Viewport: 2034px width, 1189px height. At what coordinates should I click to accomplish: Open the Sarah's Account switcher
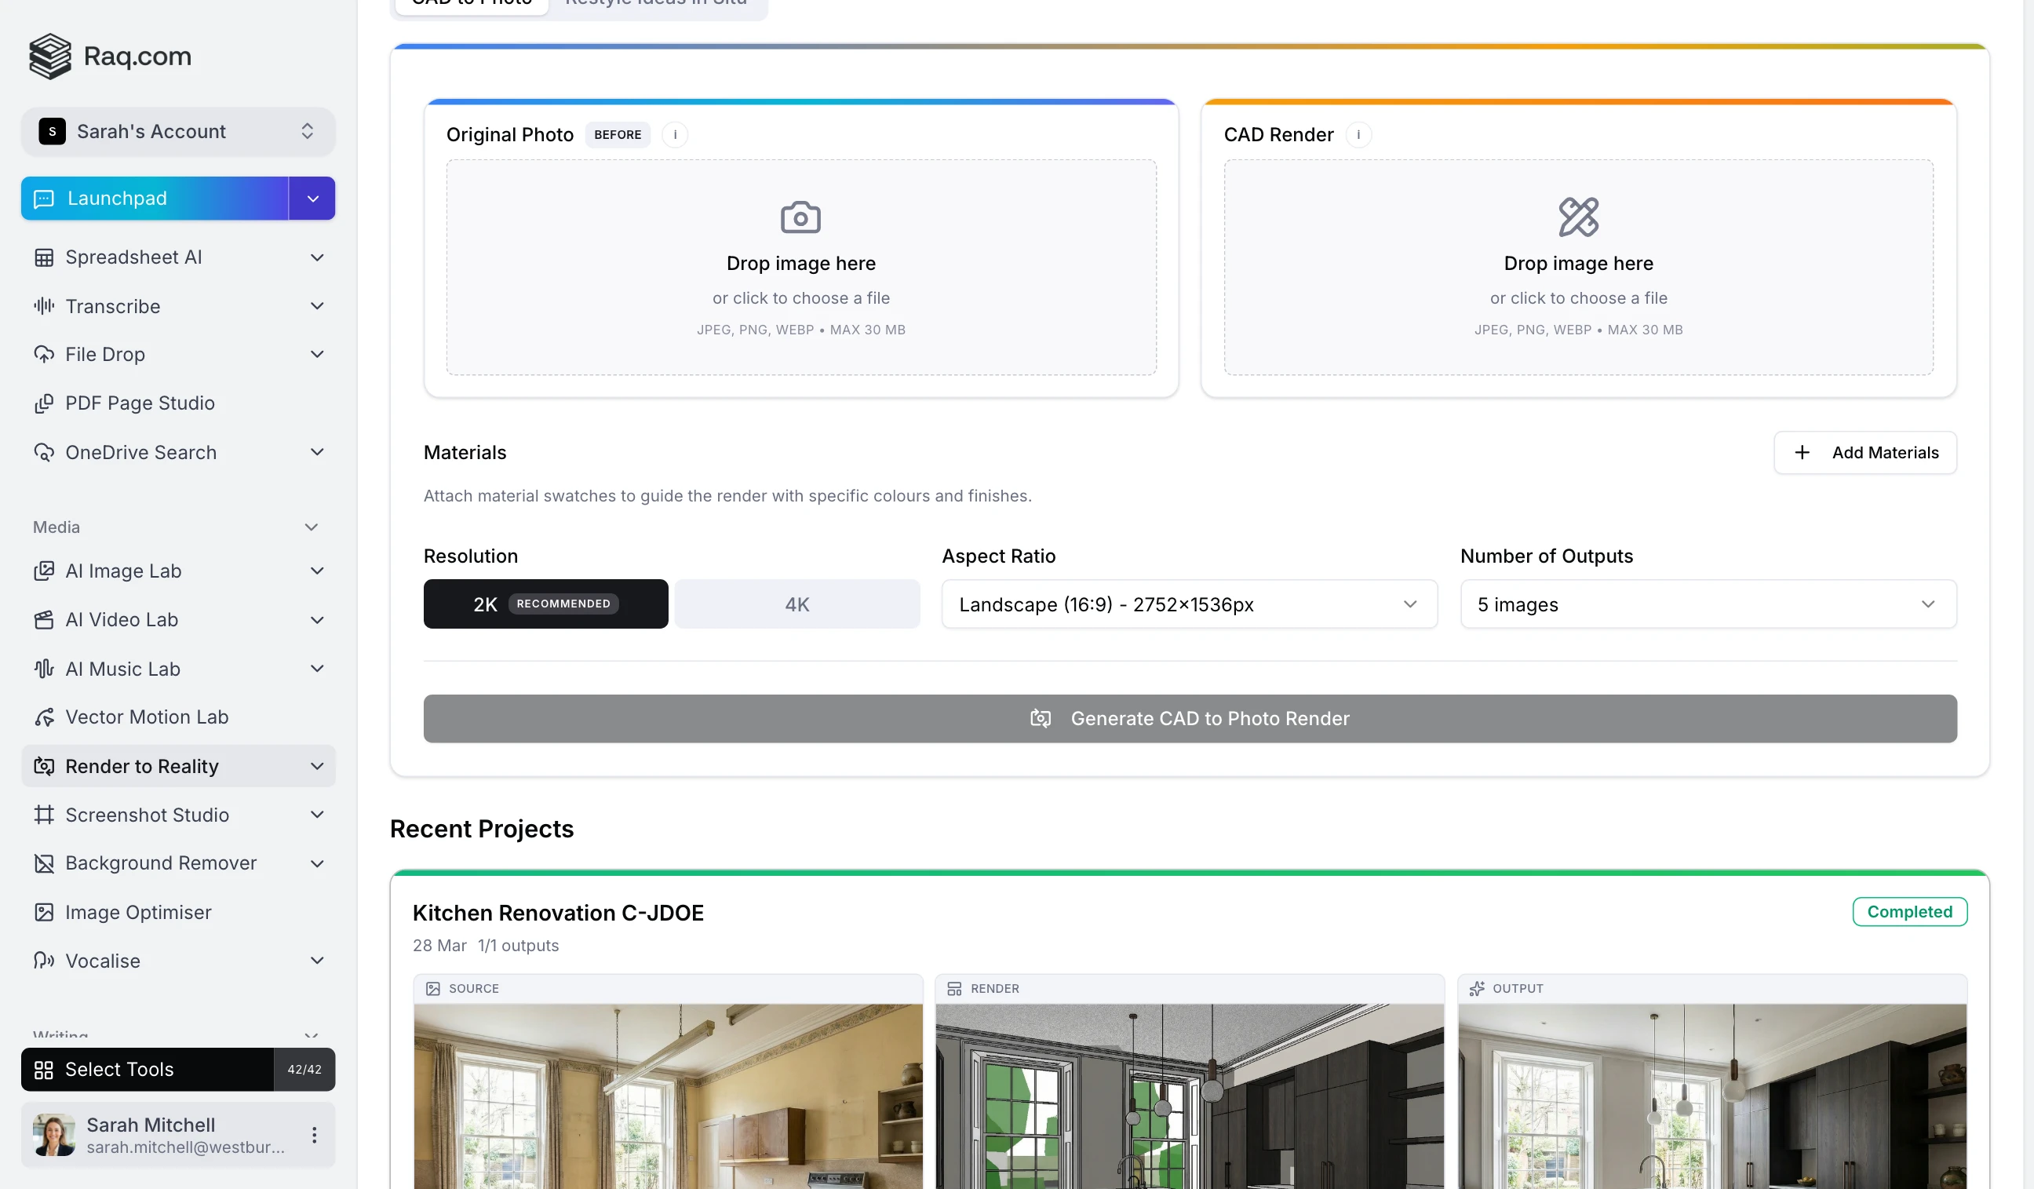[x=177, y=132]
